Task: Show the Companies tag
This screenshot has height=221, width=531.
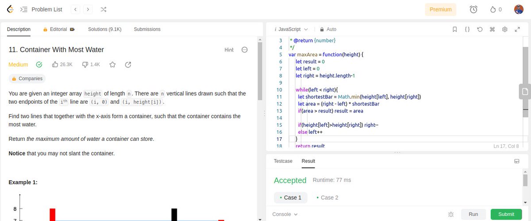Action: (x=27, y=79)
